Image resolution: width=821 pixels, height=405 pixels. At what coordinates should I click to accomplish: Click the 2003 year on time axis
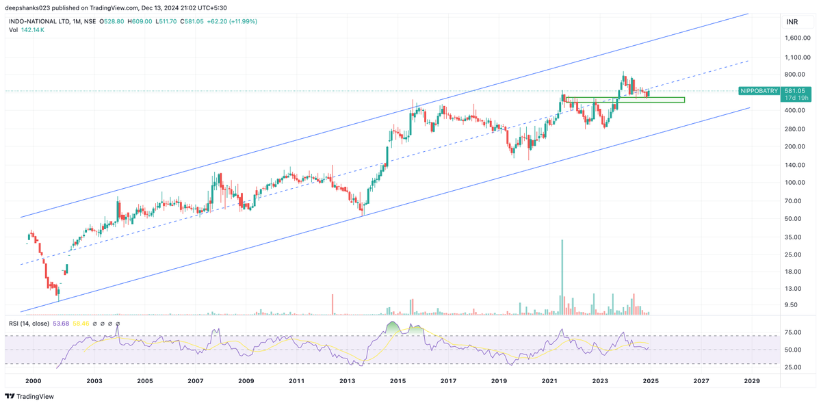point(94,380)
